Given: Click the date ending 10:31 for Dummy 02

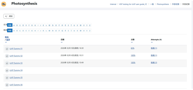Looking at the screenshot, I should point(72,55).
